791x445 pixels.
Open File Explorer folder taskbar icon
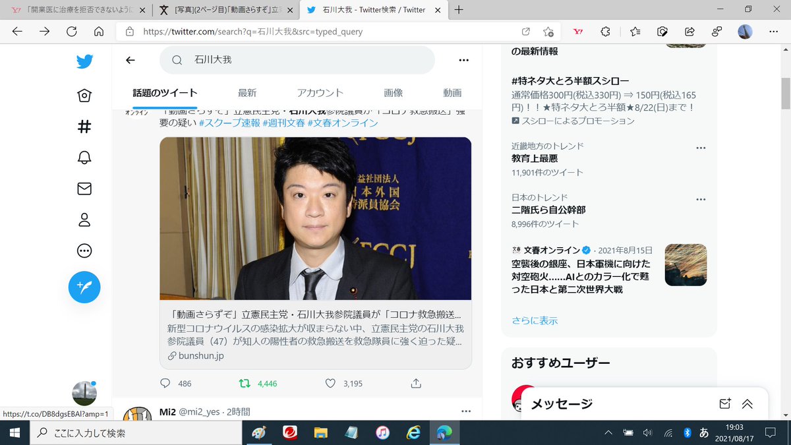click(x=320, y=432)
